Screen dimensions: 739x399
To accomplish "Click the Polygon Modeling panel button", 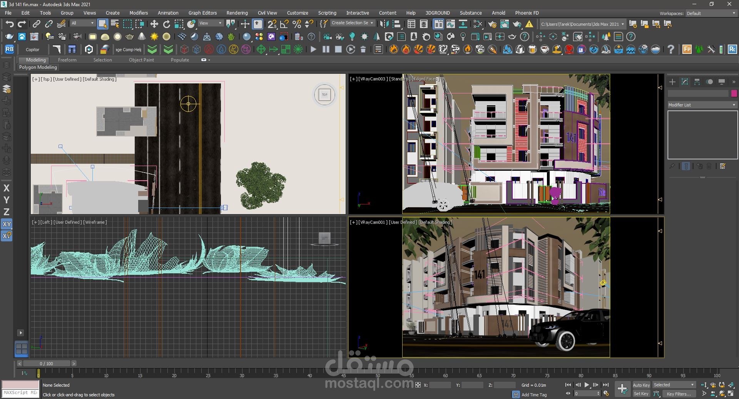I will (x=38, y=67).
